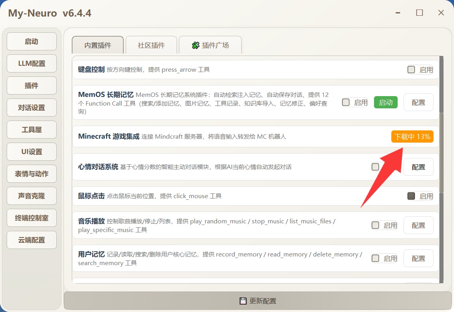Toggle the MemOS 长期记忆 启用 checkbox
The image size is (454, 312).
coord(346,102)
